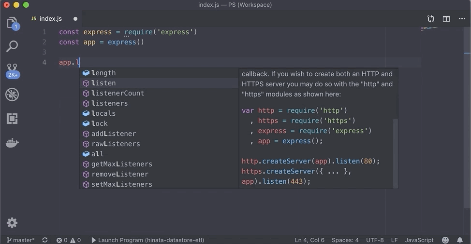The width and height of the screenshot is (471, 244).
Task: Select the length suggestion
Action: coord(159,73)
